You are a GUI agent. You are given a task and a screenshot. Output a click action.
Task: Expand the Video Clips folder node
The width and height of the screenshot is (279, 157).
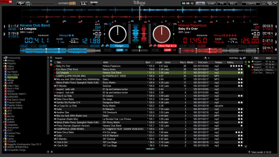pyautogui.click(x=3, y=86)
